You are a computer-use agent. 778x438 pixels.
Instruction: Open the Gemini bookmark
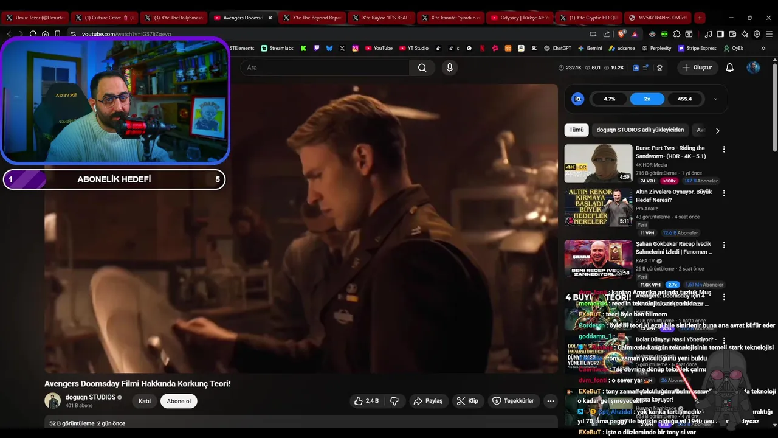590,48
